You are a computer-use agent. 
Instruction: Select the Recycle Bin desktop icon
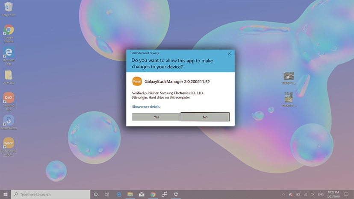click(x=9, y=9)
